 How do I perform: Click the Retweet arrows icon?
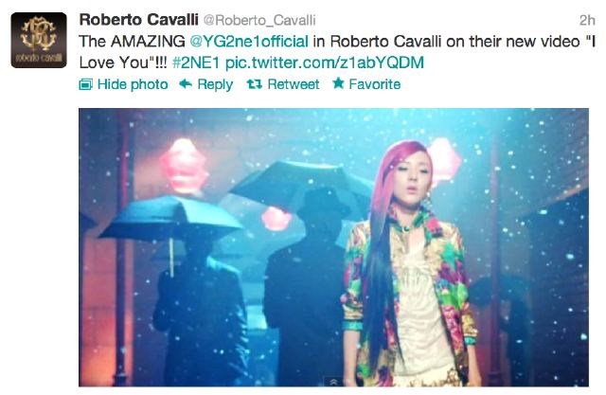coord(255,84)
